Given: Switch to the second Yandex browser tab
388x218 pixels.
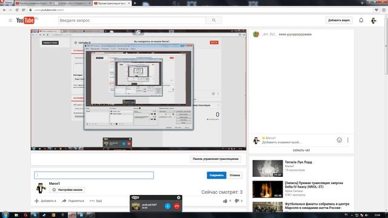Looking at the screenshot, I should (73, 3).
